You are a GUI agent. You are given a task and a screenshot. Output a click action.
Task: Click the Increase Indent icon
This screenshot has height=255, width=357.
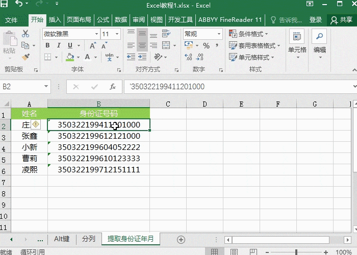[142, 57]
